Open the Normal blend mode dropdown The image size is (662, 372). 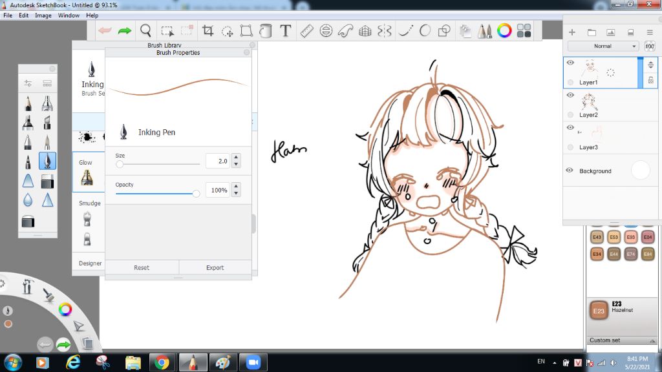point(603,46)
